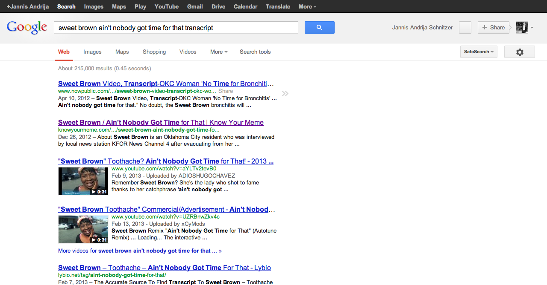
Task: Switch to the Videos search tab
Action: 188,52
